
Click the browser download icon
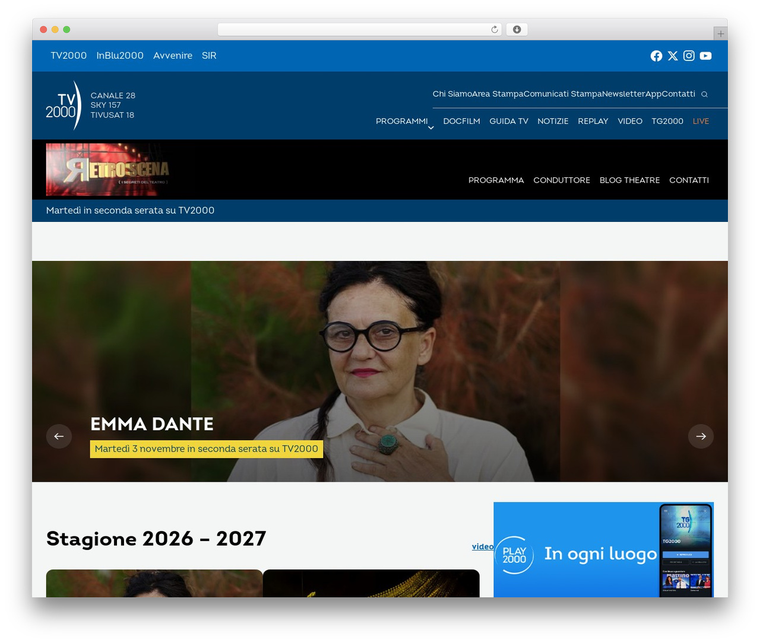tap(517, 30)
